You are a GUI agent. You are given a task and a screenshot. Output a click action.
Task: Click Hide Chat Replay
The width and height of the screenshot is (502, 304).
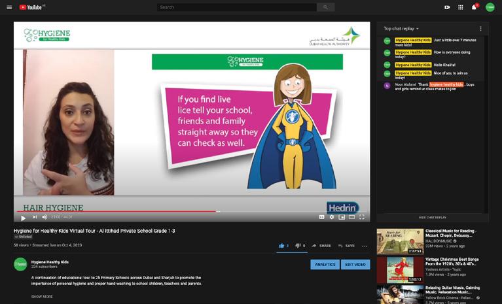(x=432, y=217)
